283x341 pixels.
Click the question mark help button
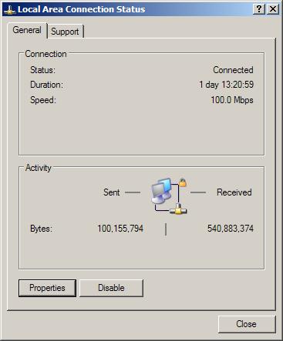point(259,9)
